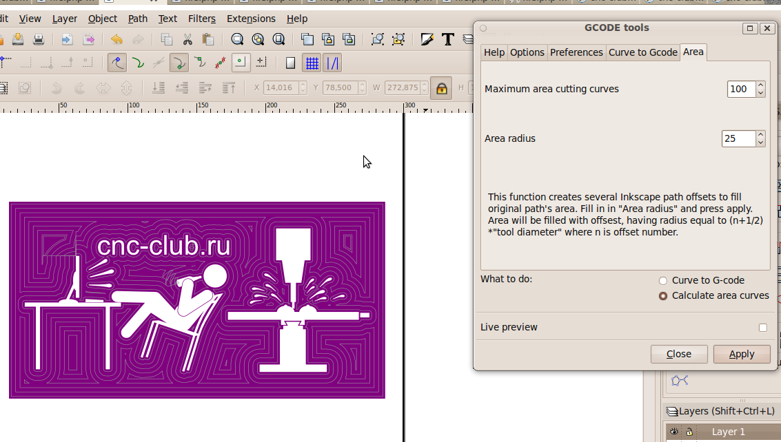The height and width of the screenshot is (442, 781).
Task: Flip selection vertically
Action: click(126, 88)
